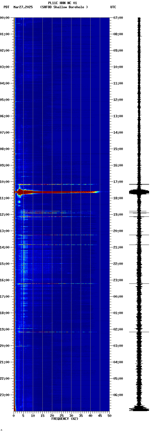The image size is (151, 433).
Task: Click the PDT time label '15:00'
Action: pyautogui.click(x=5, y=264)
